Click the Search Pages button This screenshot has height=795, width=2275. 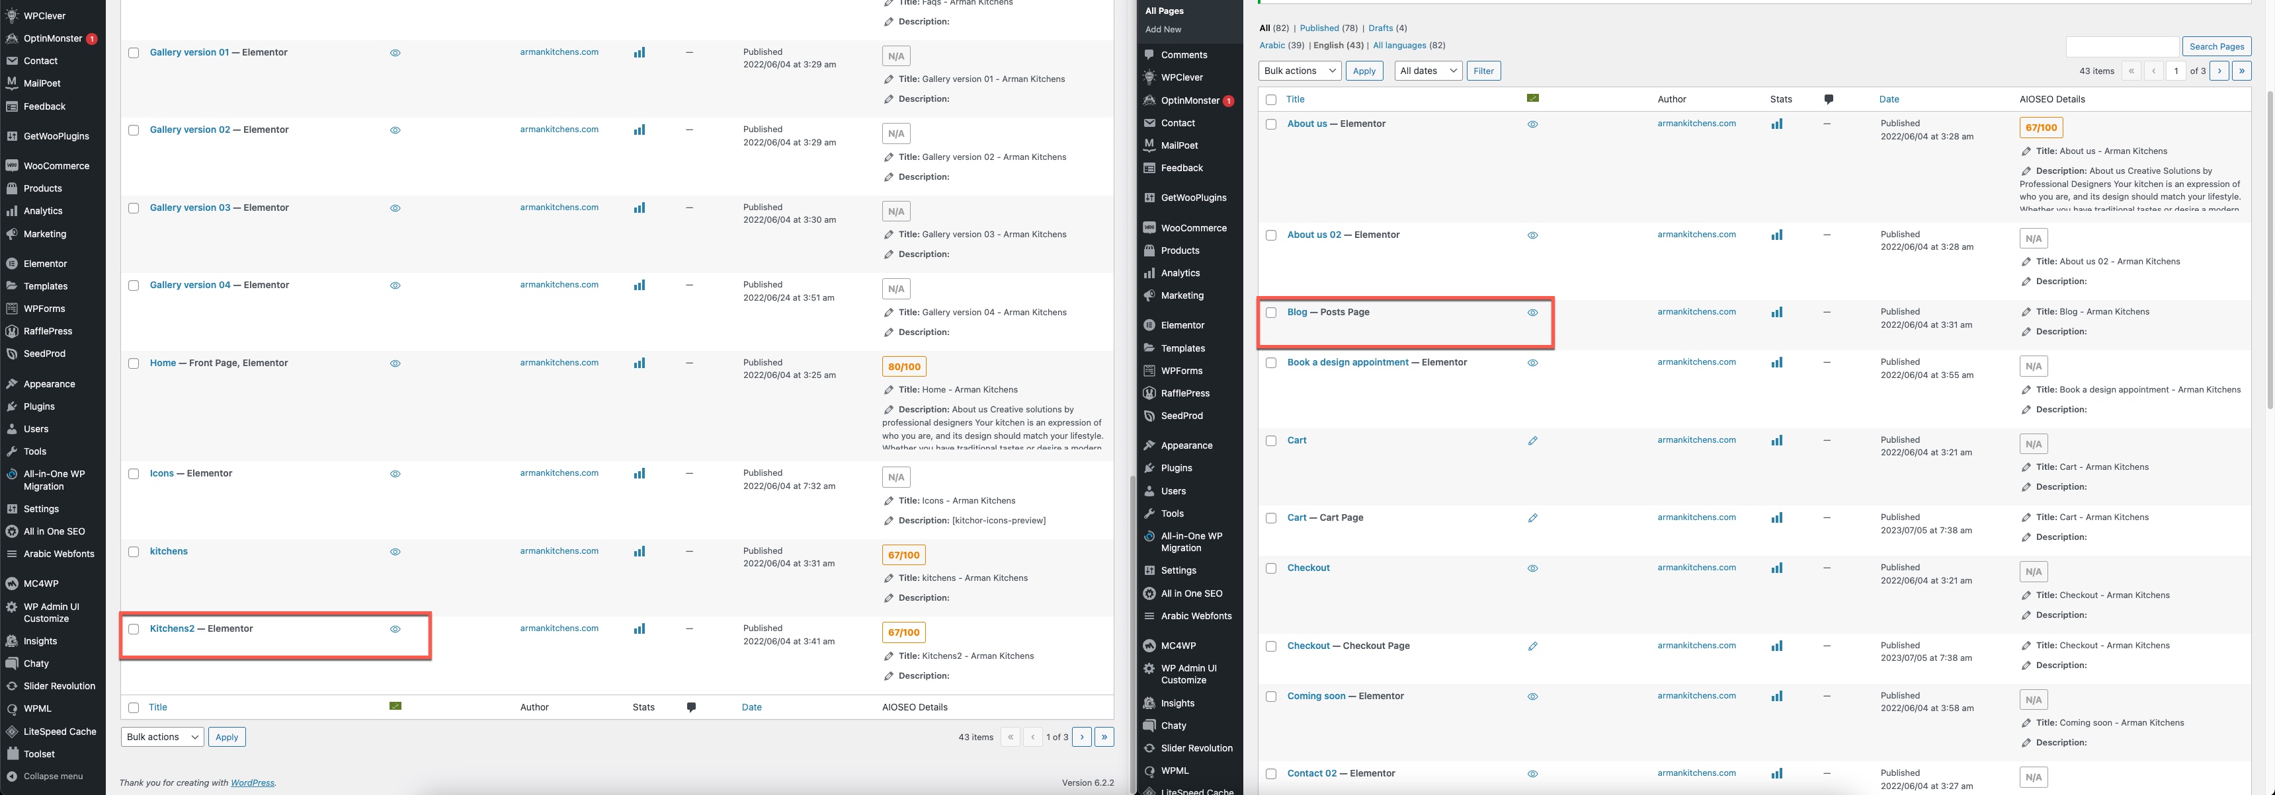(x=2216, y=47)
